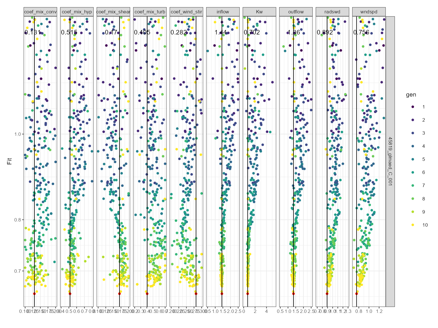438x328 pixels.
Task: Click the gen 10 yellow legend dot
Action: pyautogui.click(x=413, y=225)
